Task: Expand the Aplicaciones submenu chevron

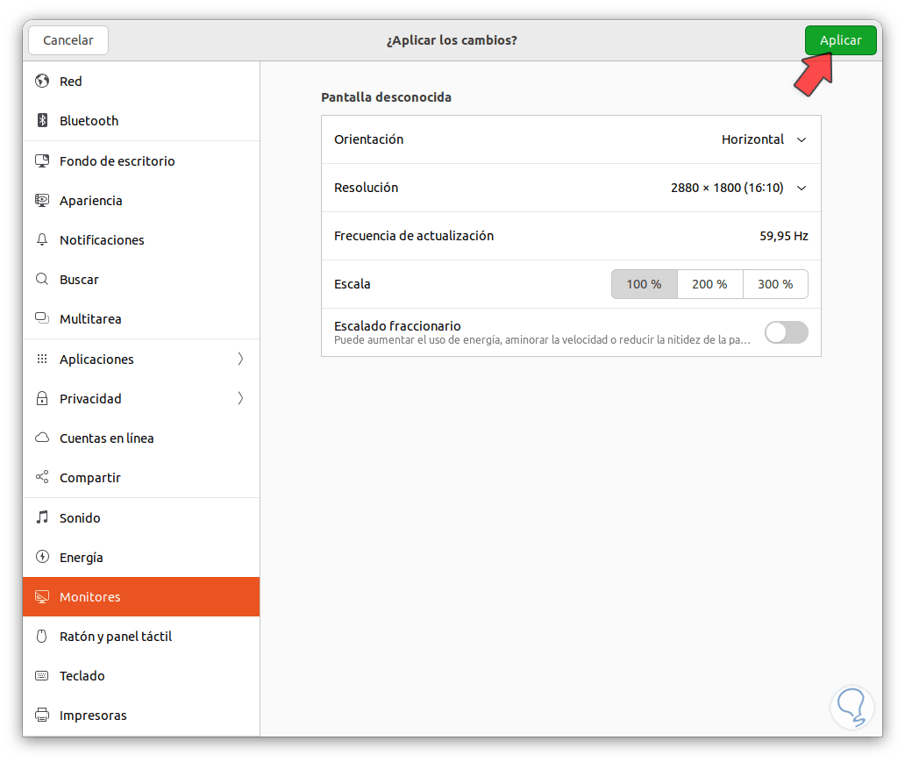Action: 240,360
